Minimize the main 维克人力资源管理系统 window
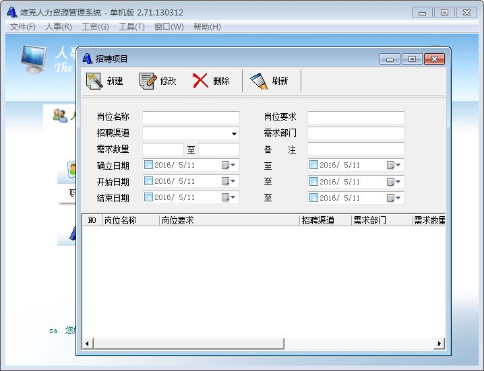 point(422,13)
